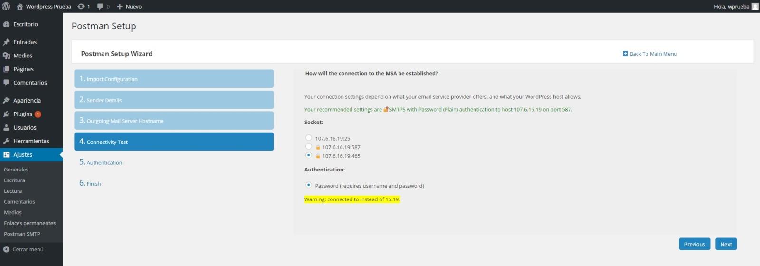The height and width of the screenshot is (266, 760).
Task: Go to step 2 Sender Details
Action: click(174, 100)
